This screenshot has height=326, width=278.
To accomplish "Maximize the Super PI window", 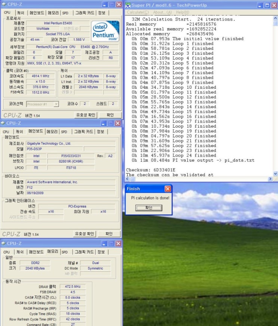I will (267, 5).
